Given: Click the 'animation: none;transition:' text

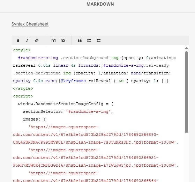Looking at the screenshot, I should [137, 73].
